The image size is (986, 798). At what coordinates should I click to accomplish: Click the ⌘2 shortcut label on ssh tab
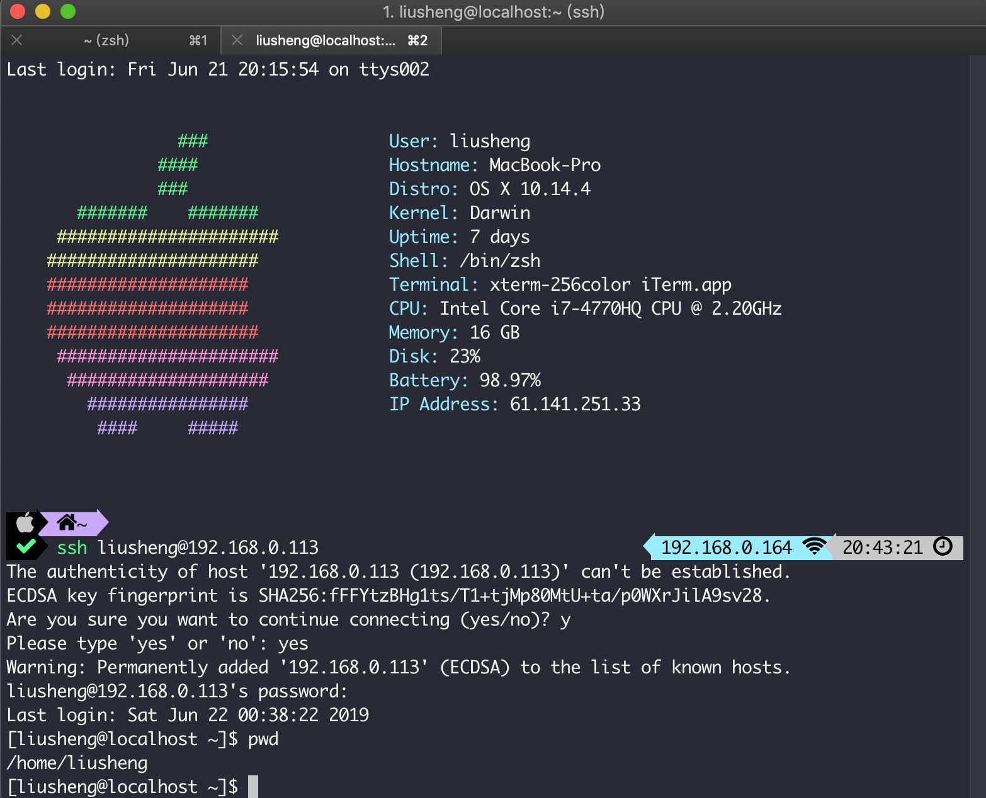(417, 40)
